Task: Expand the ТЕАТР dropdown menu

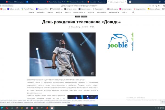Action: [50, 13]
